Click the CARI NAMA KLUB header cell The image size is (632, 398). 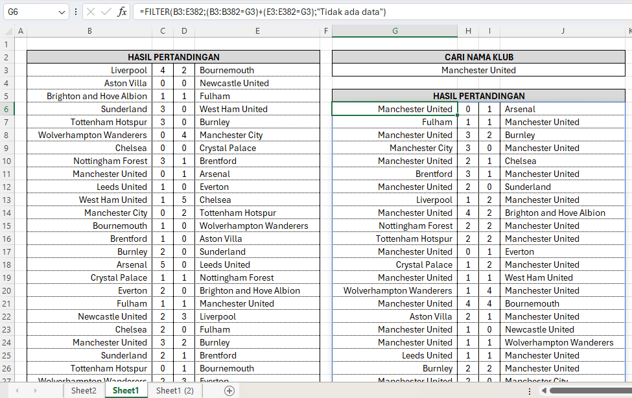click(478, 57)
